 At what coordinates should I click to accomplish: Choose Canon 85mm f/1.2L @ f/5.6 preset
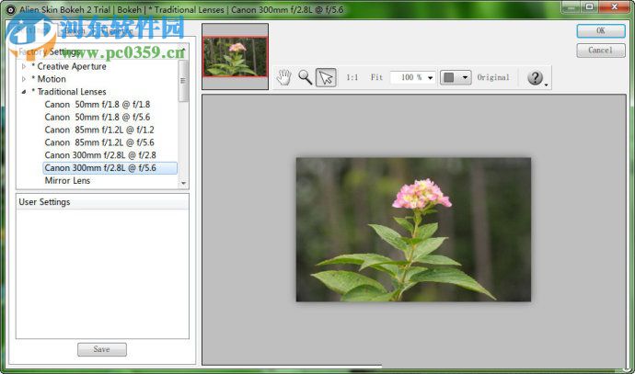[x=99, y=142]
